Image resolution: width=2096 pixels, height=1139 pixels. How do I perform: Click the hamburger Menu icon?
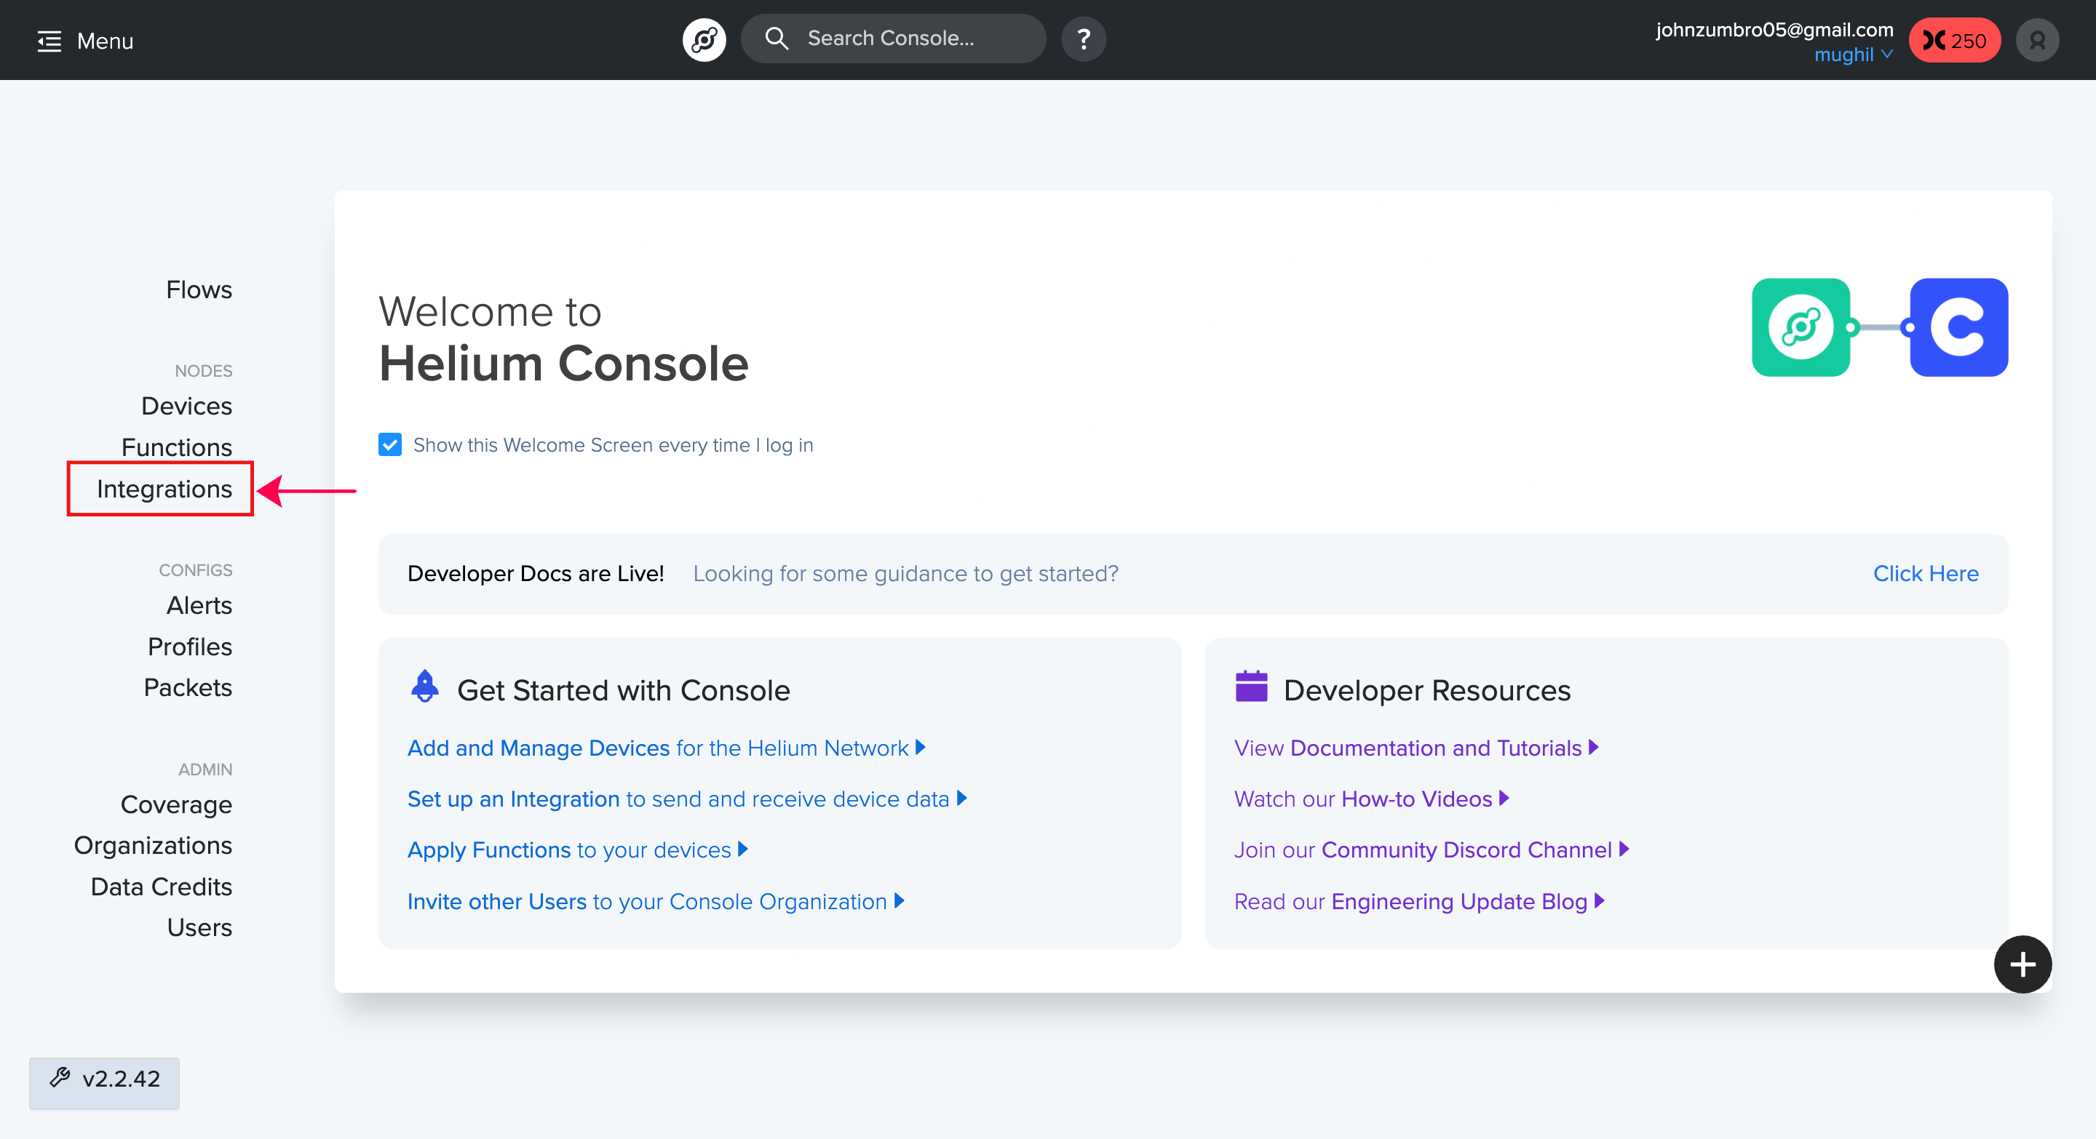[x=49, y=41]
